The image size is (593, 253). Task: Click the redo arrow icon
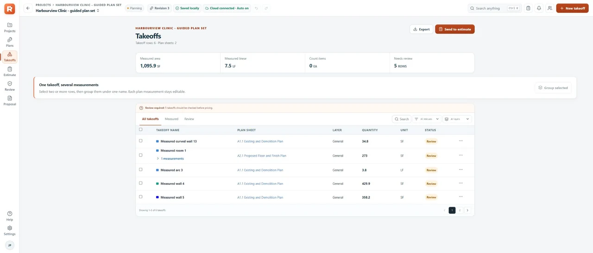coord(266,8)
